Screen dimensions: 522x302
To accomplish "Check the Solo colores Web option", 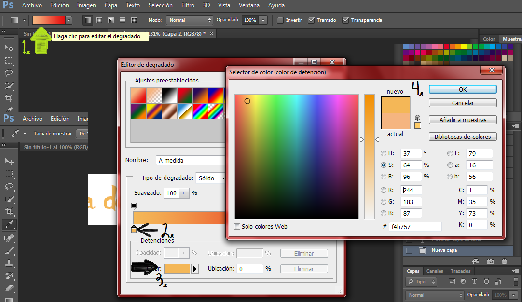I will click(237, 226).
